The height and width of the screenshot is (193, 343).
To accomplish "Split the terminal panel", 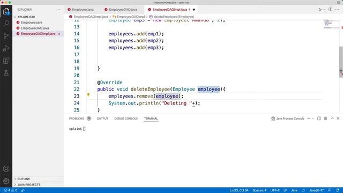I will tap(319, 118).
